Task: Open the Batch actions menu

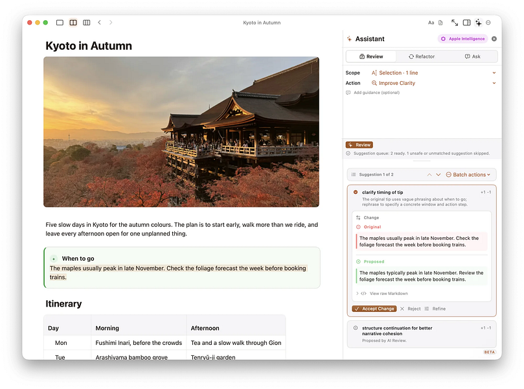Action: point(468,174)
